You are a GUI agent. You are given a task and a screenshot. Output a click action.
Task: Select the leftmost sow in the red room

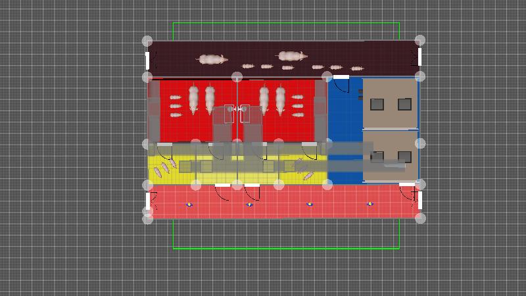(x=194, y=99)
